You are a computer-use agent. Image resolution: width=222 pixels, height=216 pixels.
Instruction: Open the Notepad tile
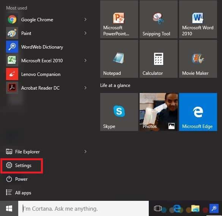[119, 59]
